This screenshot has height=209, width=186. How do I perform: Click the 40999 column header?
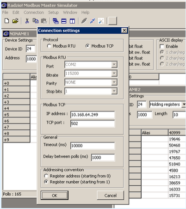coord(177,133)
